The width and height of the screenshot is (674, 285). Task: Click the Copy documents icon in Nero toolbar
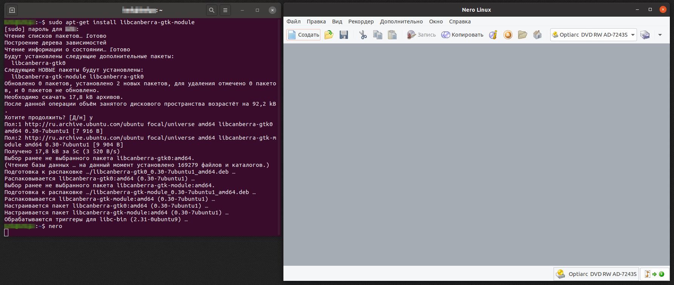(378, 35)
